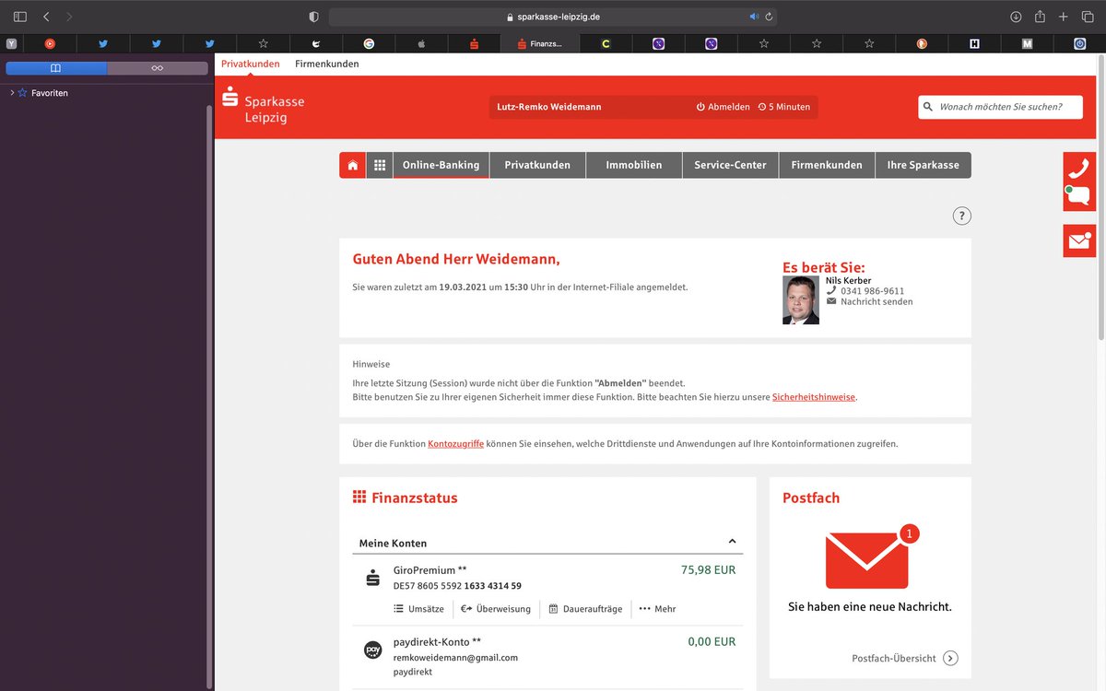Click advisor Nils Kerber's photo
The height and width of the screenshot is (691, 1106).
(x=801, y=300)
